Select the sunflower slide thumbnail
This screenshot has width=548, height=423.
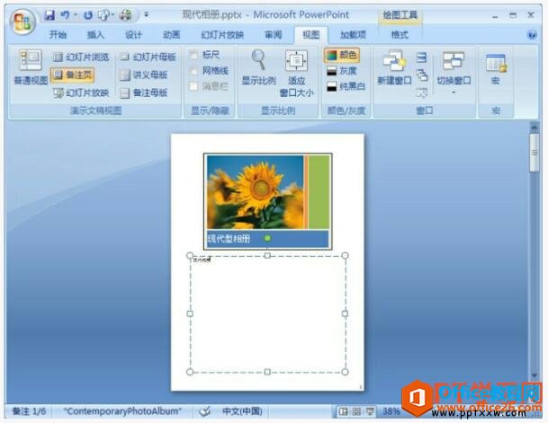268,201
